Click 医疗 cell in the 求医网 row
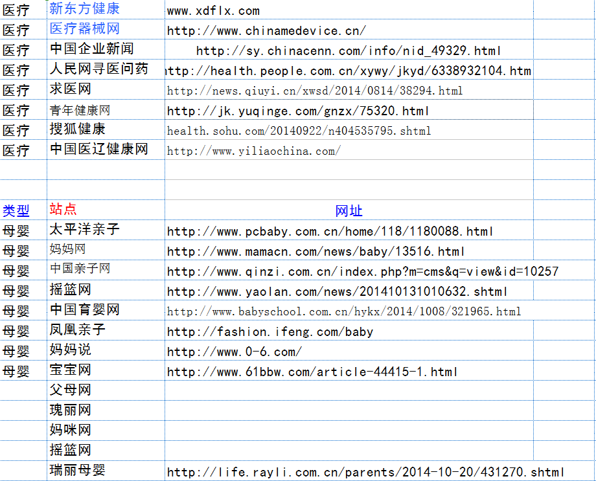This screenshot has width=596, height=481. click(x=23, y=90)
